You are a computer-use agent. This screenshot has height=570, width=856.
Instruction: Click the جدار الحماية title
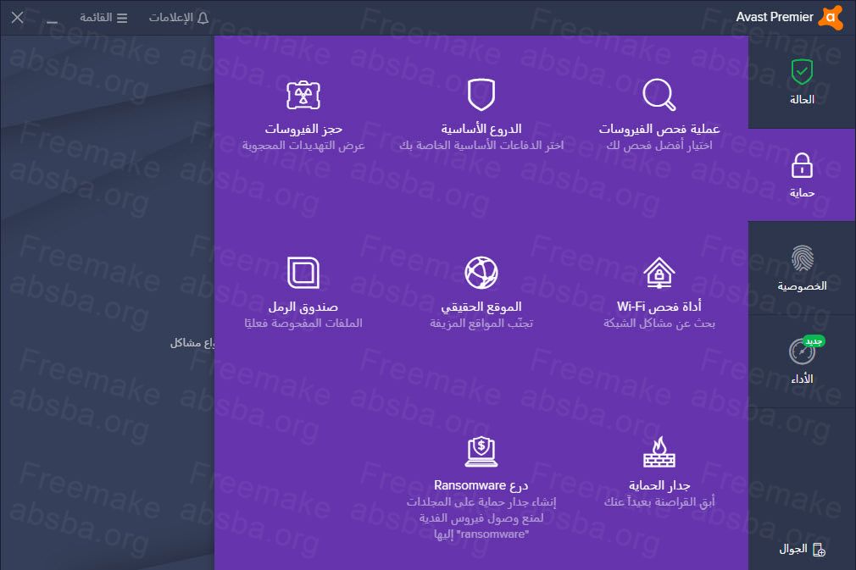pyautogui.click(x=659, y=485)
